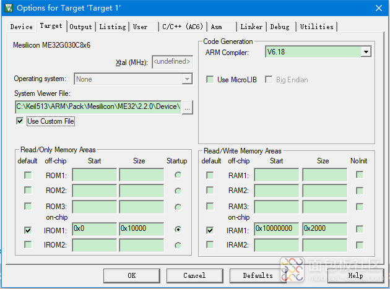This screenshot has width=390, height=289.
Task: Check the RAM2 default checkbox
Action: coord(210,190)
